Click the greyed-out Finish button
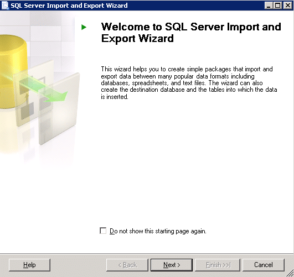The height and width of the screenshot is (277, 294). pos(218,265)
